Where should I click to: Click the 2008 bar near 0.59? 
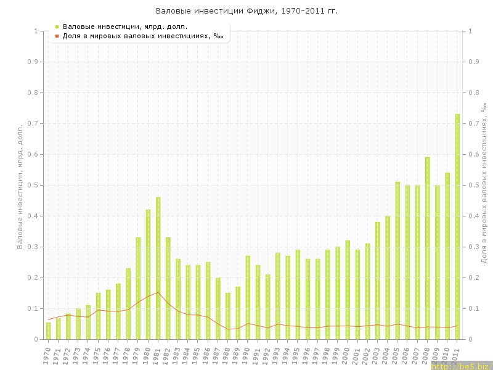tap(428, 248)
